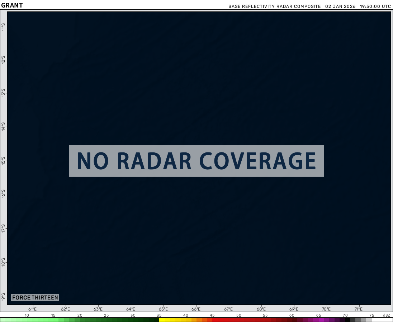Select the GRANT storm title
The height and width of the screenshot is (322, 393).
pyautogui.click(x=12, y=5)
